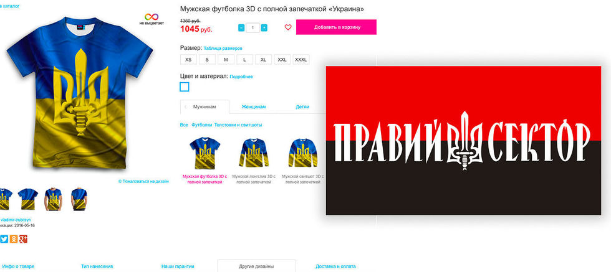611x272 pixels.
Task: Click the 'Добавить в корзину' button
Action: pyautogui.click(x=336, y=27)
